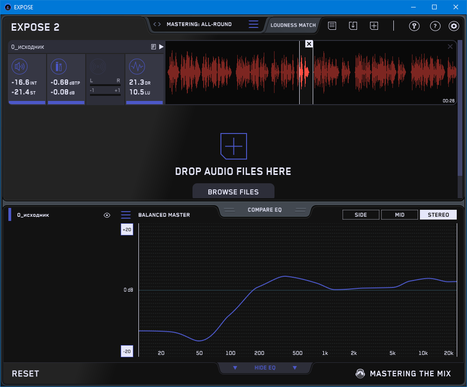Click the -21.4 ST loudness value
Image resolution: width=467 pixels, height=387 pixels.
[23, 92]
